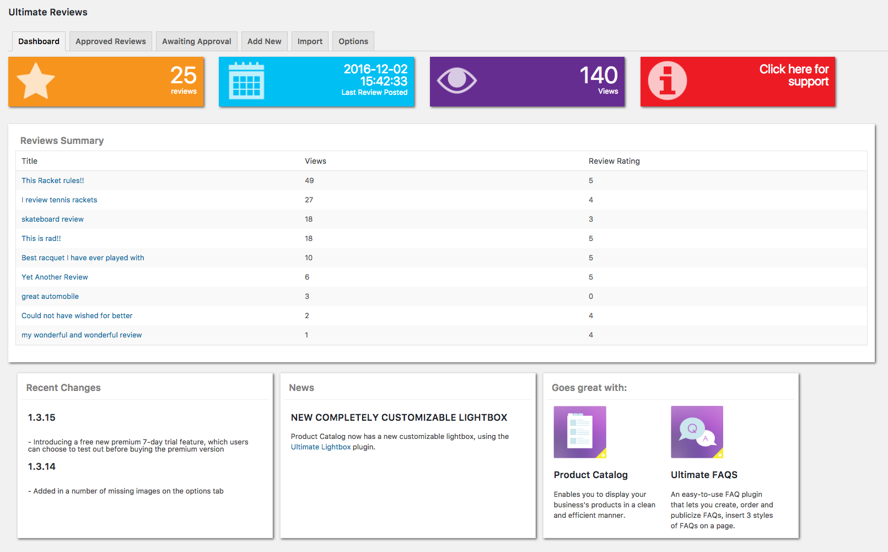Screen dimensions: 888x552
Task: Open the Awaiting Approval tab
Action: pos(197,41)
